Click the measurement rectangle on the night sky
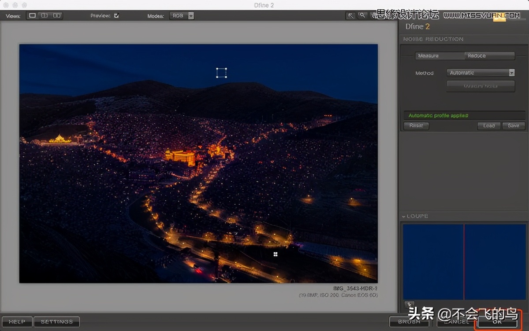This screenshot has height=331, width=529. click(x=221, y=73)
